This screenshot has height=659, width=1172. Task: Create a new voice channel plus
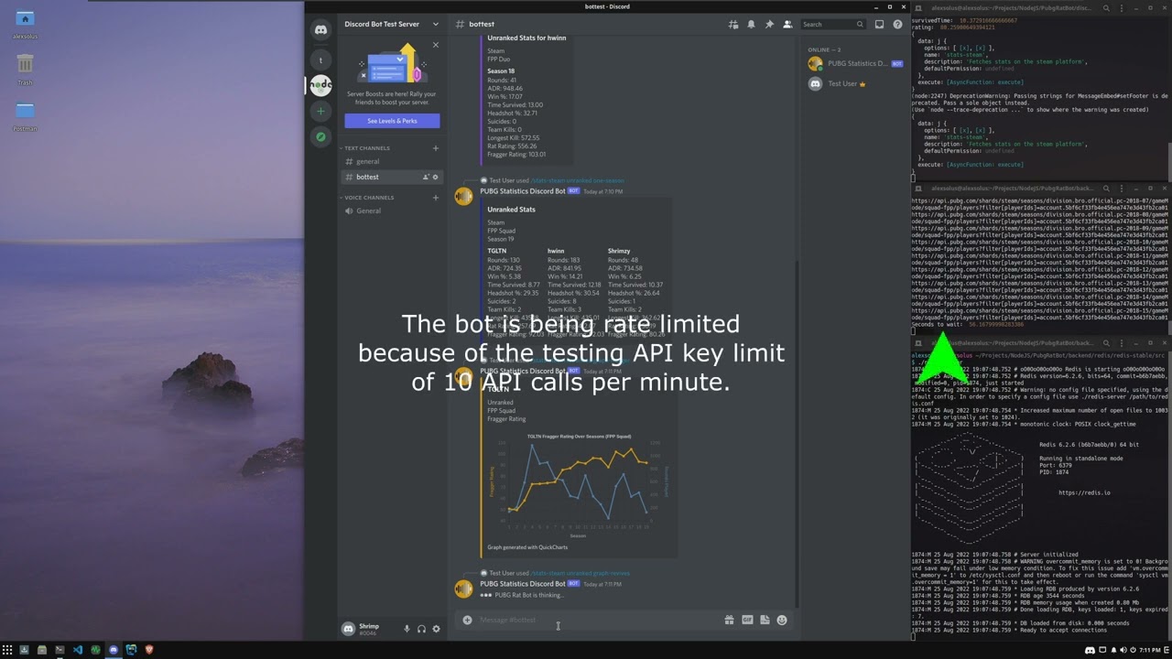tap(436, 198)
